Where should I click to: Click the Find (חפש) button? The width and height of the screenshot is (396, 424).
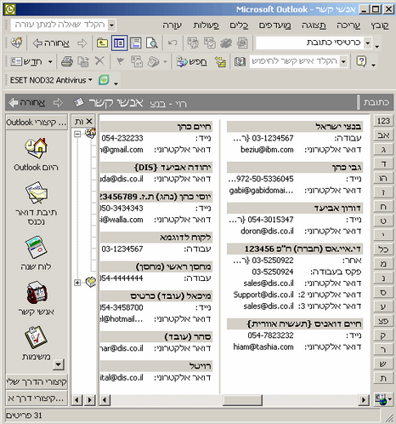191,61
